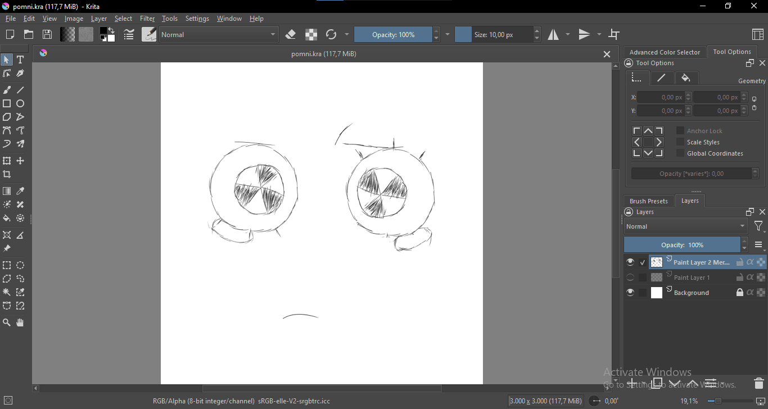The width and height of the screenshot is (768, 409).
Task: Hide the Background layer visibility
Action: click(630, 293)
